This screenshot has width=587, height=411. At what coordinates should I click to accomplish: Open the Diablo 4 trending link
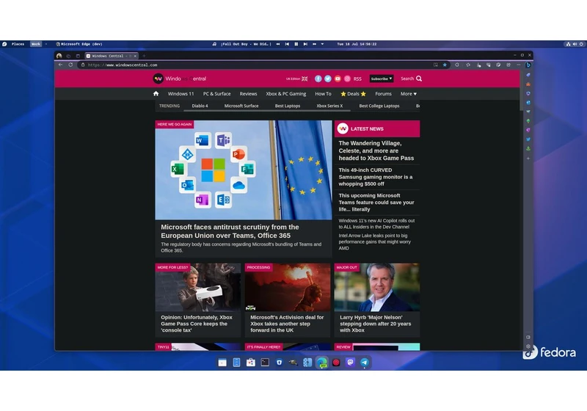click(200, 106)
